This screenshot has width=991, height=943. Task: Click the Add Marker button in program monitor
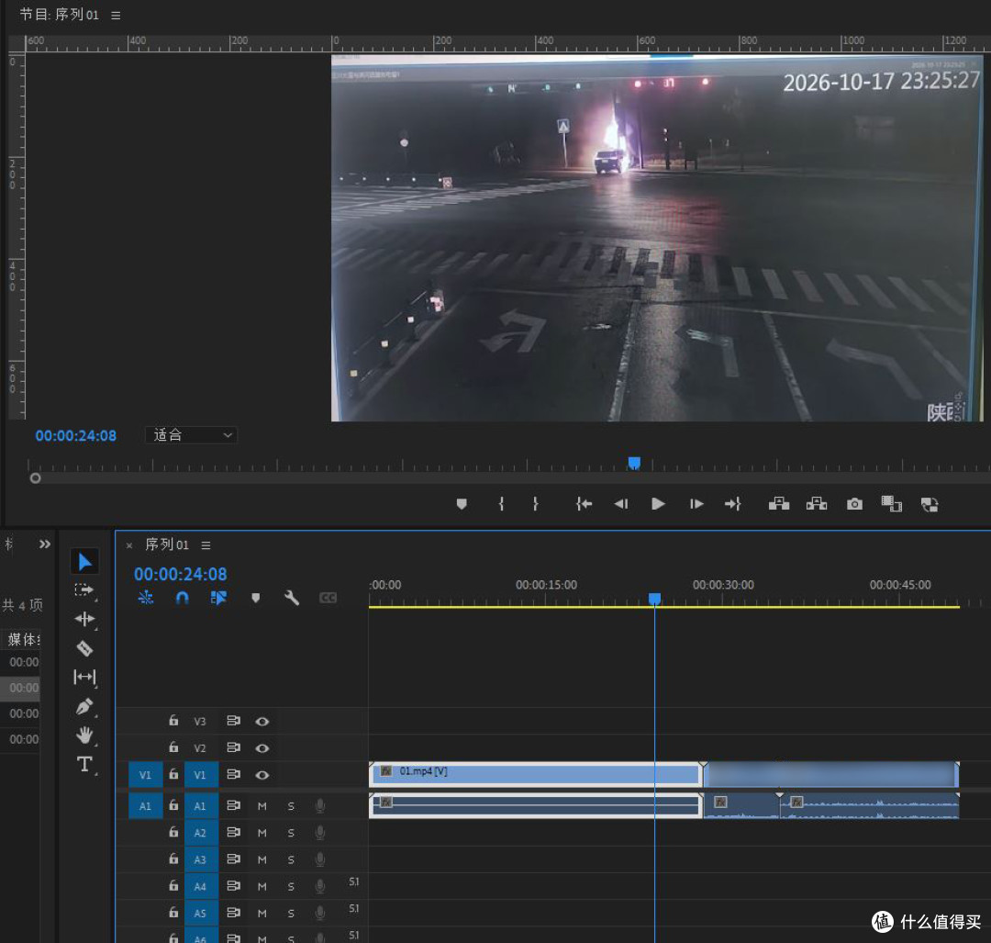pos(462,504)
